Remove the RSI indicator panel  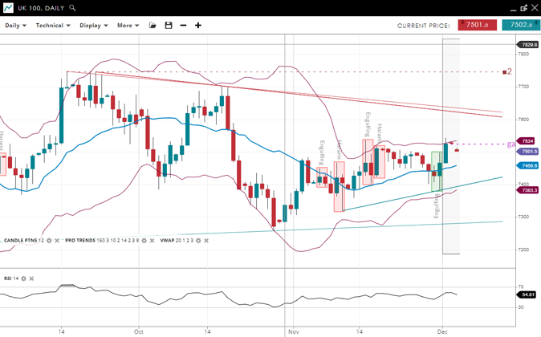tap(31, 278)
